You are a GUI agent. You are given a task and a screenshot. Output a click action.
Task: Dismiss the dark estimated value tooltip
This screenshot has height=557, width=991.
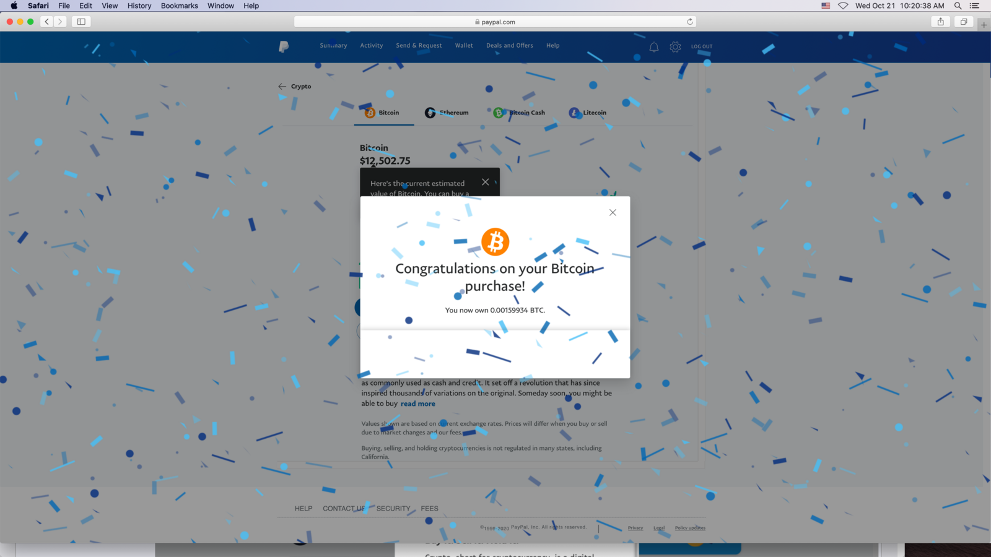tap(486, 182)
